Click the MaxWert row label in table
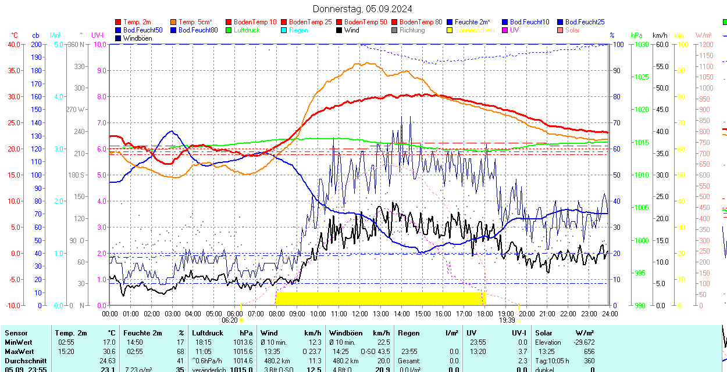The height and width of the screenshot is (372, 727). tap(18, 352)
